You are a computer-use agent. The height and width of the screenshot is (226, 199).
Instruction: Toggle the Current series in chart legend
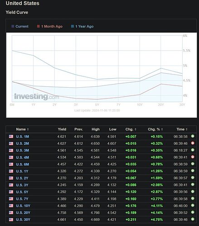point(20,26)
